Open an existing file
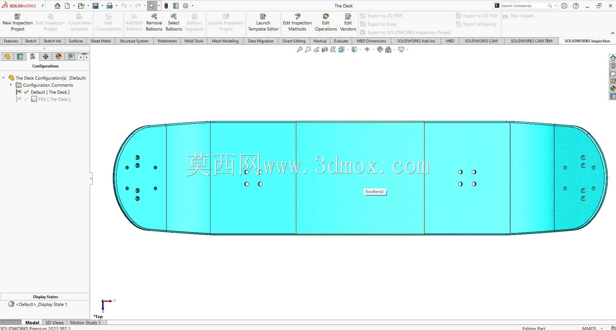 point(81,6)
